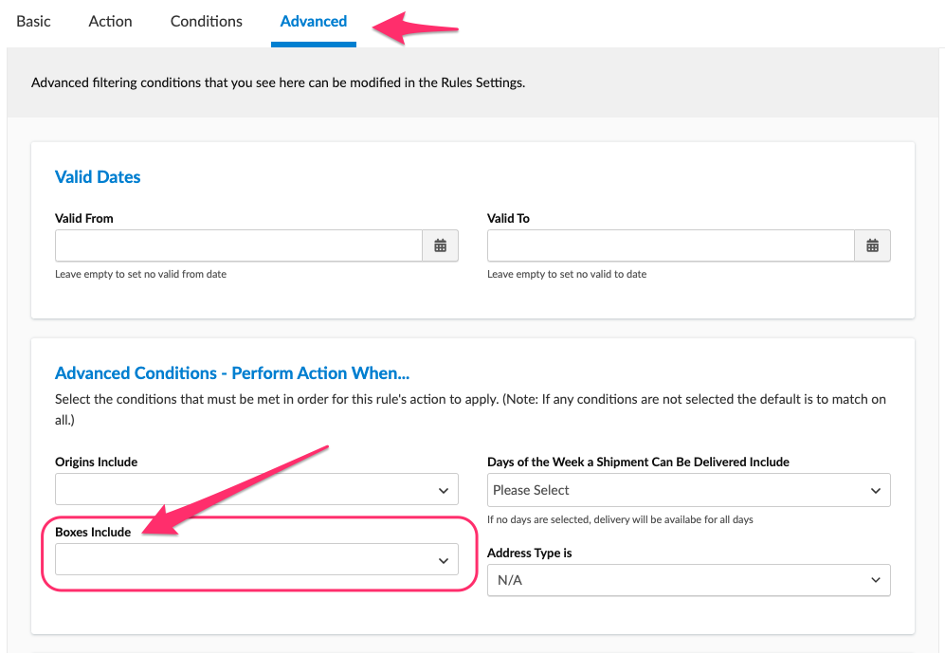This screenshot has height=653, width=945.
Task: Open the Address Type N/A dropdown
Action: [678, 580]
